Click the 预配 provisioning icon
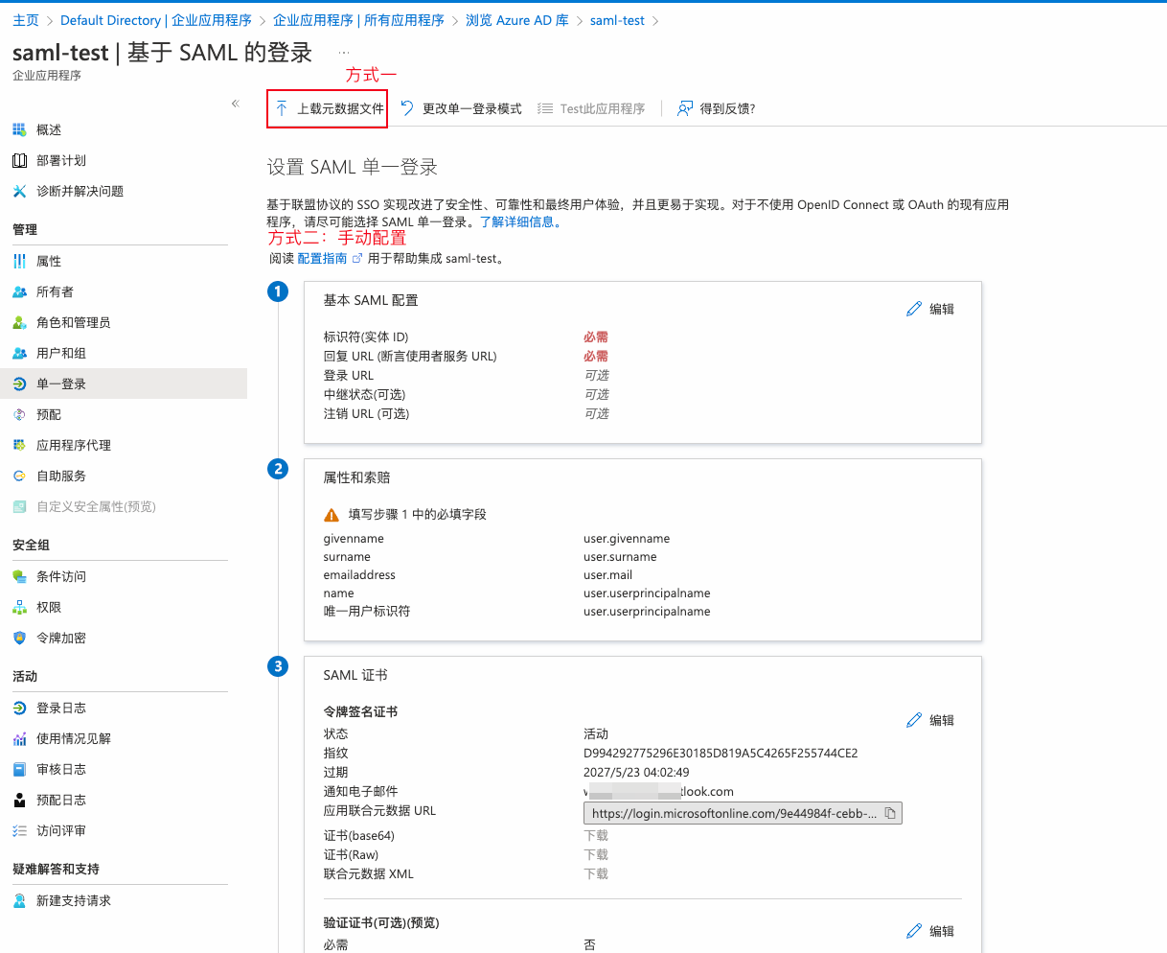The width and height of the screenshot is (1167, 953). pos(19,414)
